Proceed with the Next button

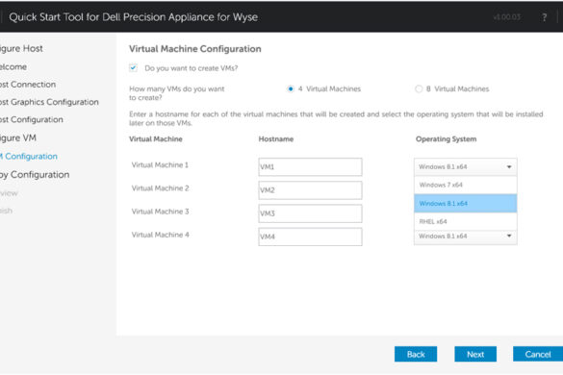475,354
